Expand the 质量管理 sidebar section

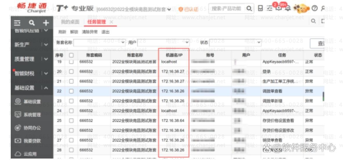point(46,59)
